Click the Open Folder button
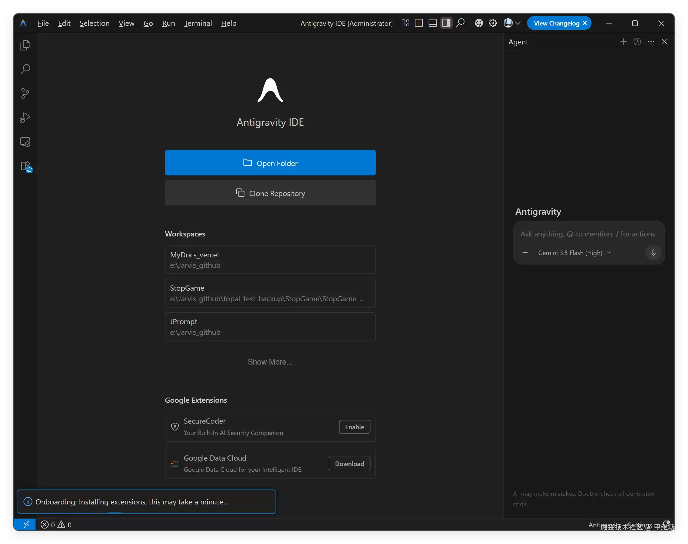This screenshot has width=688, height=544. point(270,163)
